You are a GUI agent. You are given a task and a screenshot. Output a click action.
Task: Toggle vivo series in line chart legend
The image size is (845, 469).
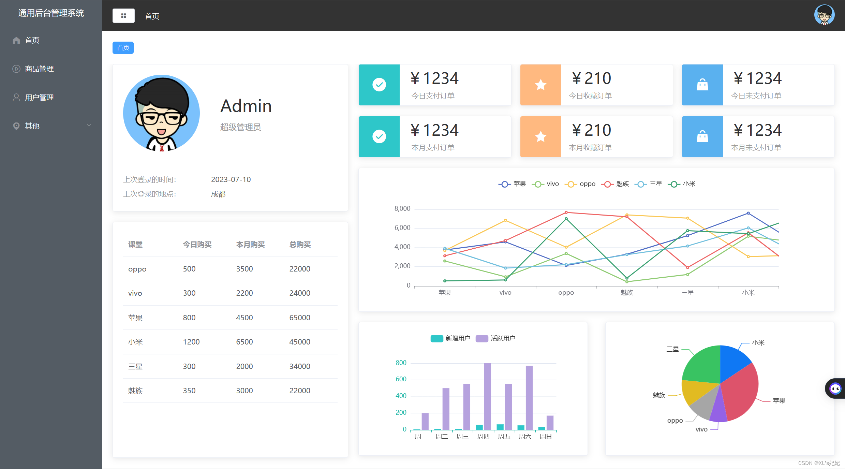coord(545,184)
